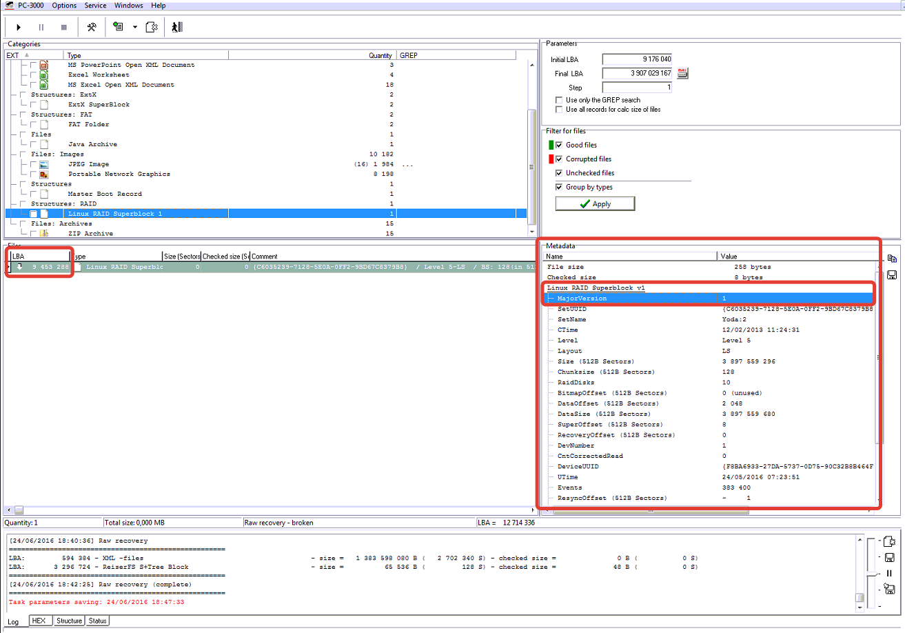The width and height of the screenshot is (905, 633).
Task: Select the Linux RAID Superblock 1 category row
Action: pos(266,214)
